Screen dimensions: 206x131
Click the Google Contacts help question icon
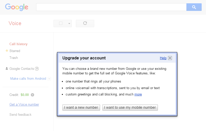click(x=37, y=69)
